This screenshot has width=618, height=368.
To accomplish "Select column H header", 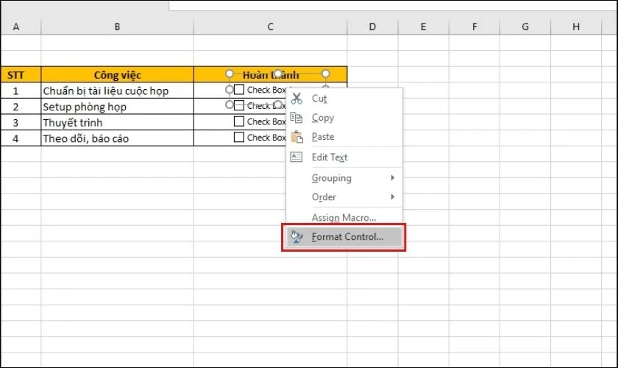I will click(x=576, y=26).
